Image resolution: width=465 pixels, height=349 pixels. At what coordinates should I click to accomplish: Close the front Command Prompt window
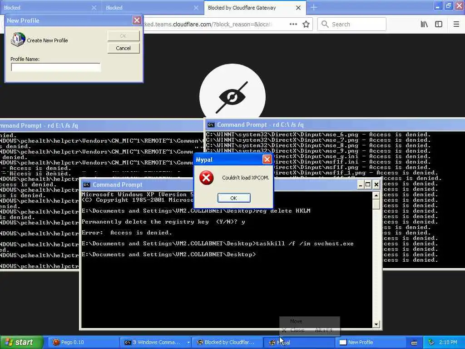(376, 184)
